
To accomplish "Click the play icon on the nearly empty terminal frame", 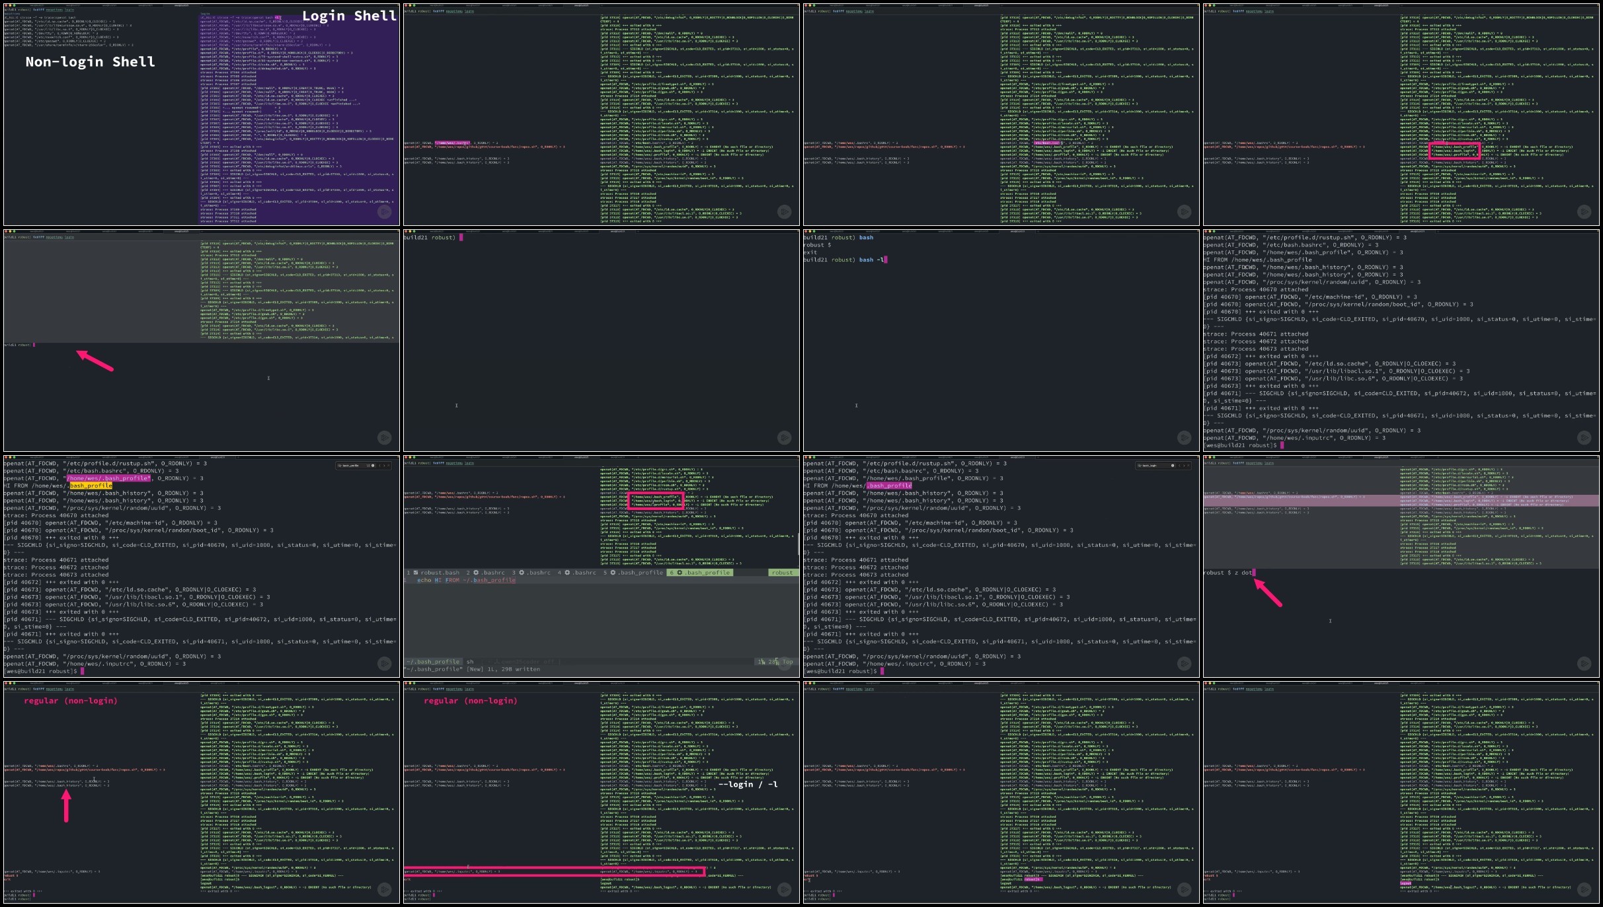I will pos(783,437).
